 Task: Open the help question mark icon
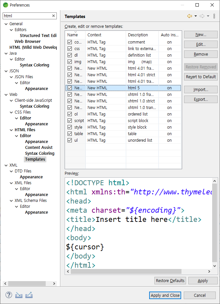pos(9,295)
